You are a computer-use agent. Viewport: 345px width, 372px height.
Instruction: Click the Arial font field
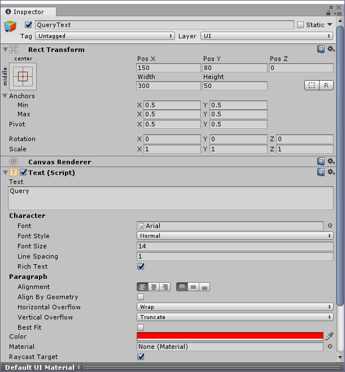[x=230, y=226]
